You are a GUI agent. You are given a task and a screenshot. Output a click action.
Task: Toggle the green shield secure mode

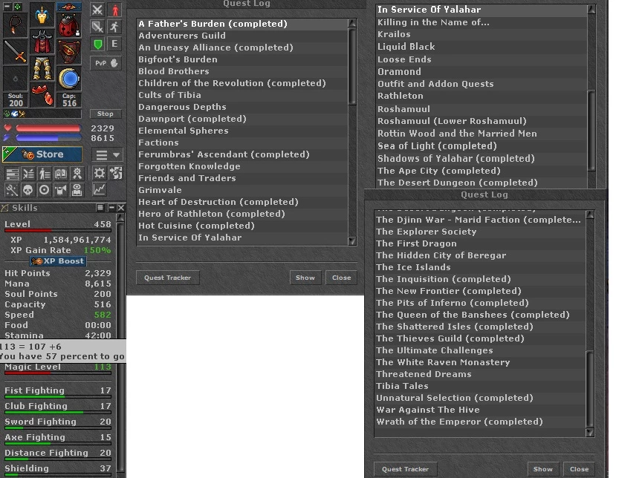(x=97, y=44)
